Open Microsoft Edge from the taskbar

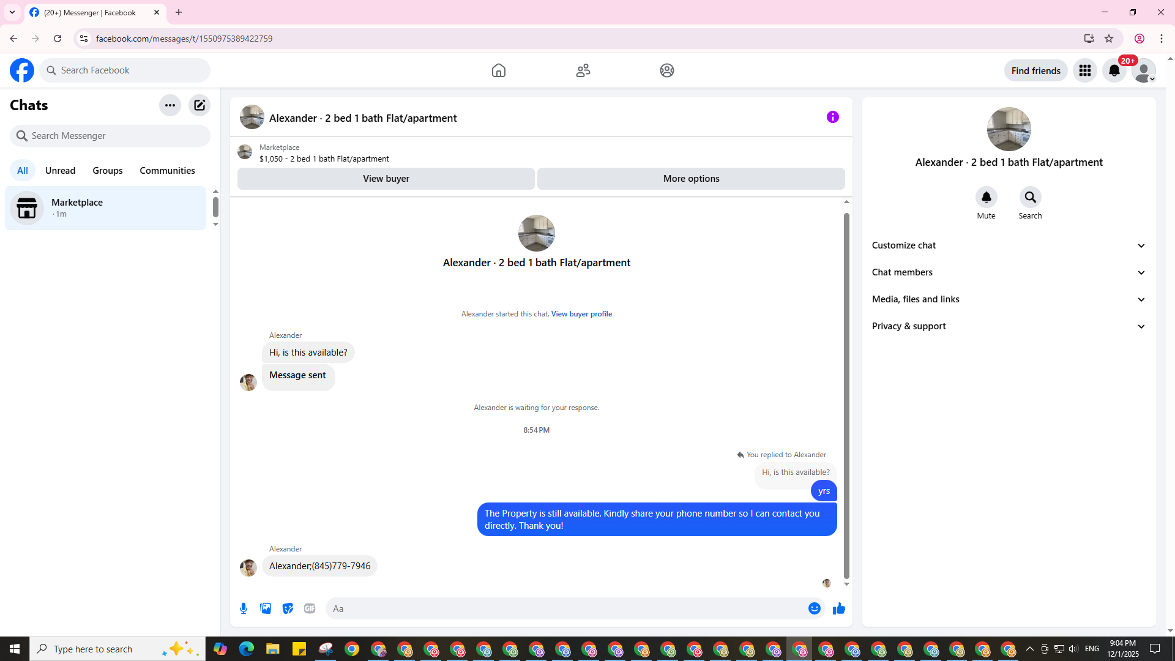(247, 649)
